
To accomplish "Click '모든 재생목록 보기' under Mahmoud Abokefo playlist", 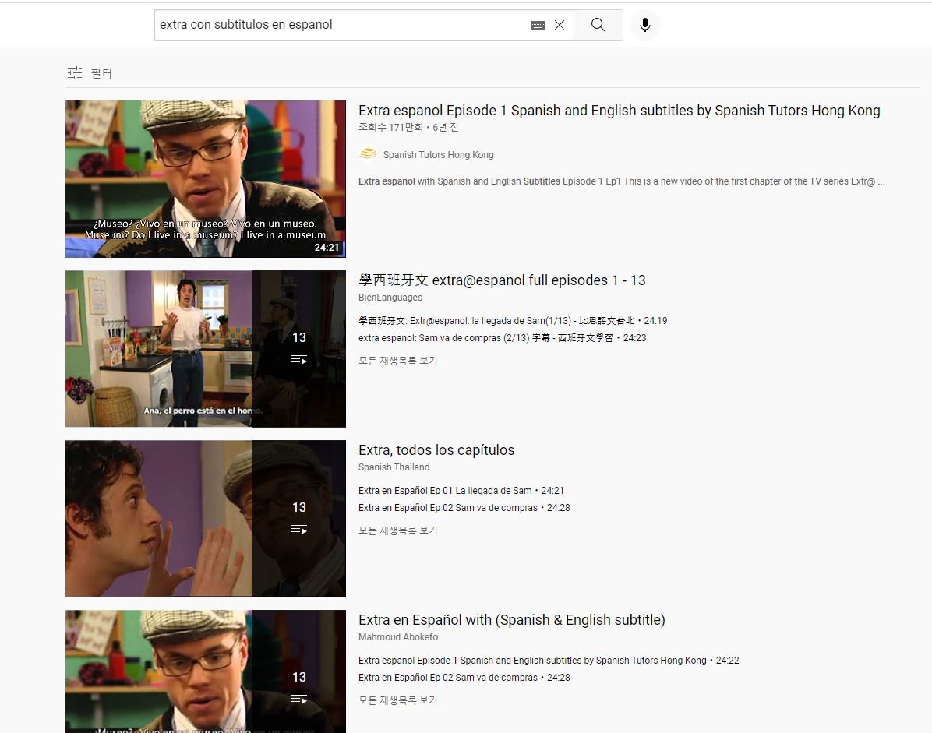I will coord(397,700).
